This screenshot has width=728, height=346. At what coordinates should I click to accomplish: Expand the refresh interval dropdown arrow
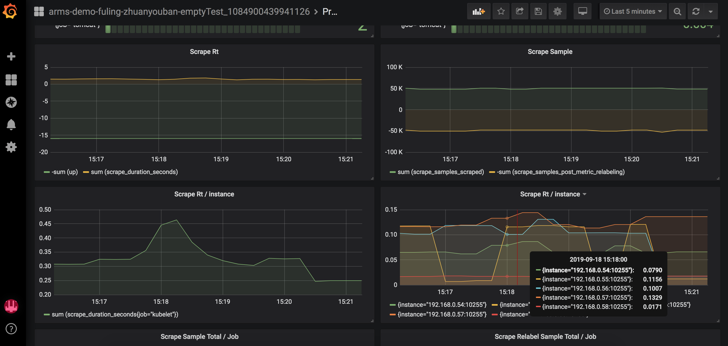tap(710, 11)
